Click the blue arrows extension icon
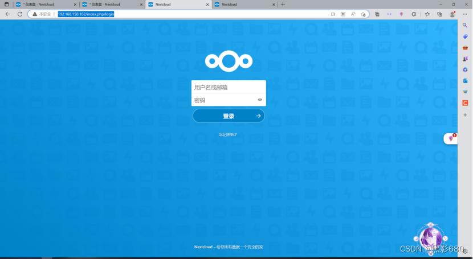473x259 pixels. pos(389,14)
